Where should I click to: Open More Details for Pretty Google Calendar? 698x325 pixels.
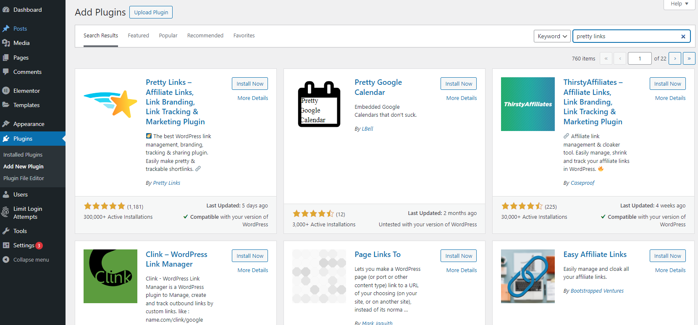point(462,98)
